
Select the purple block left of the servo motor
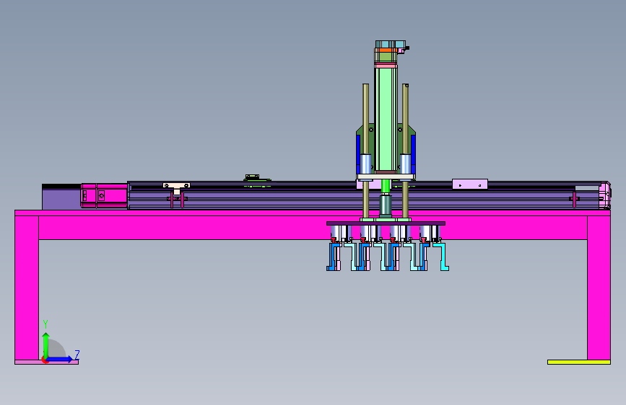pos(61,198)
